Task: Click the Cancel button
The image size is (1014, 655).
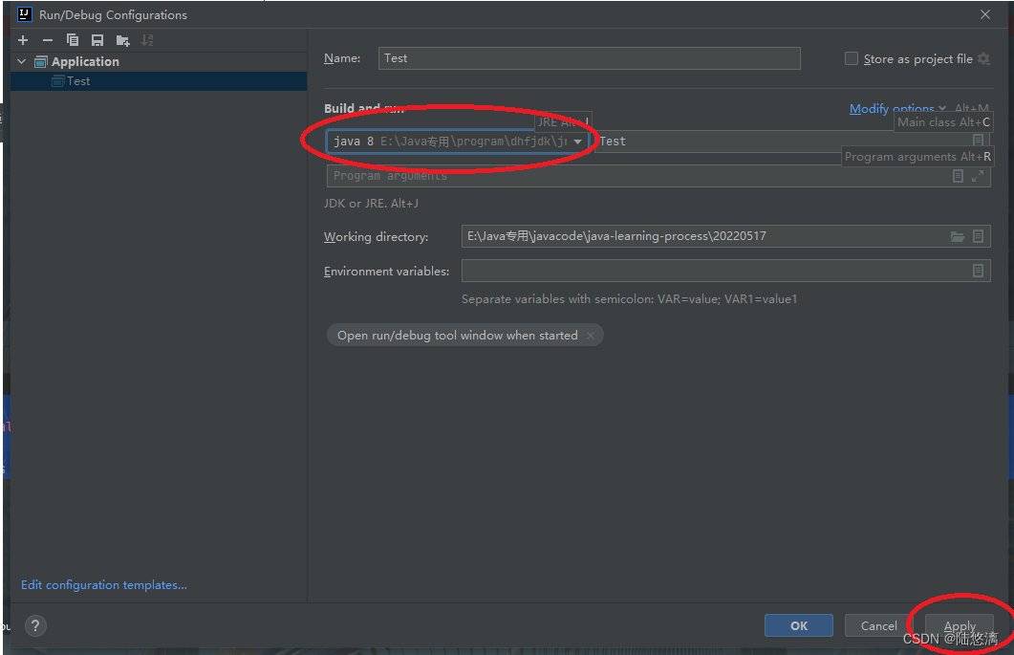Action: (879, 625)
